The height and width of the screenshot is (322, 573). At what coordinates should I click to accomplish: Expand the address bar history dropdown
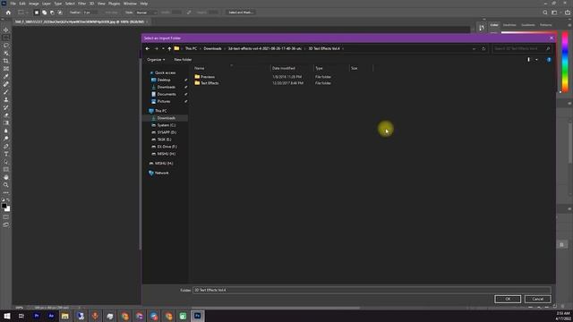point(474,48)
